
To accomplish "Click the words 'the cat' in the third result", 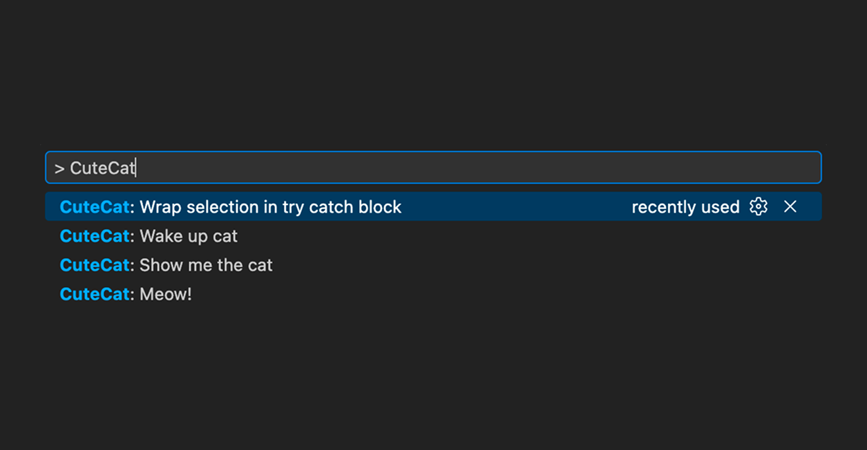I will (245, 265).
